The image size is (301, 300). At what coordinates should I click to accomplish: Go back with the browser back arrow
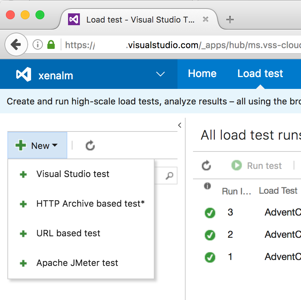coord(16,45)
